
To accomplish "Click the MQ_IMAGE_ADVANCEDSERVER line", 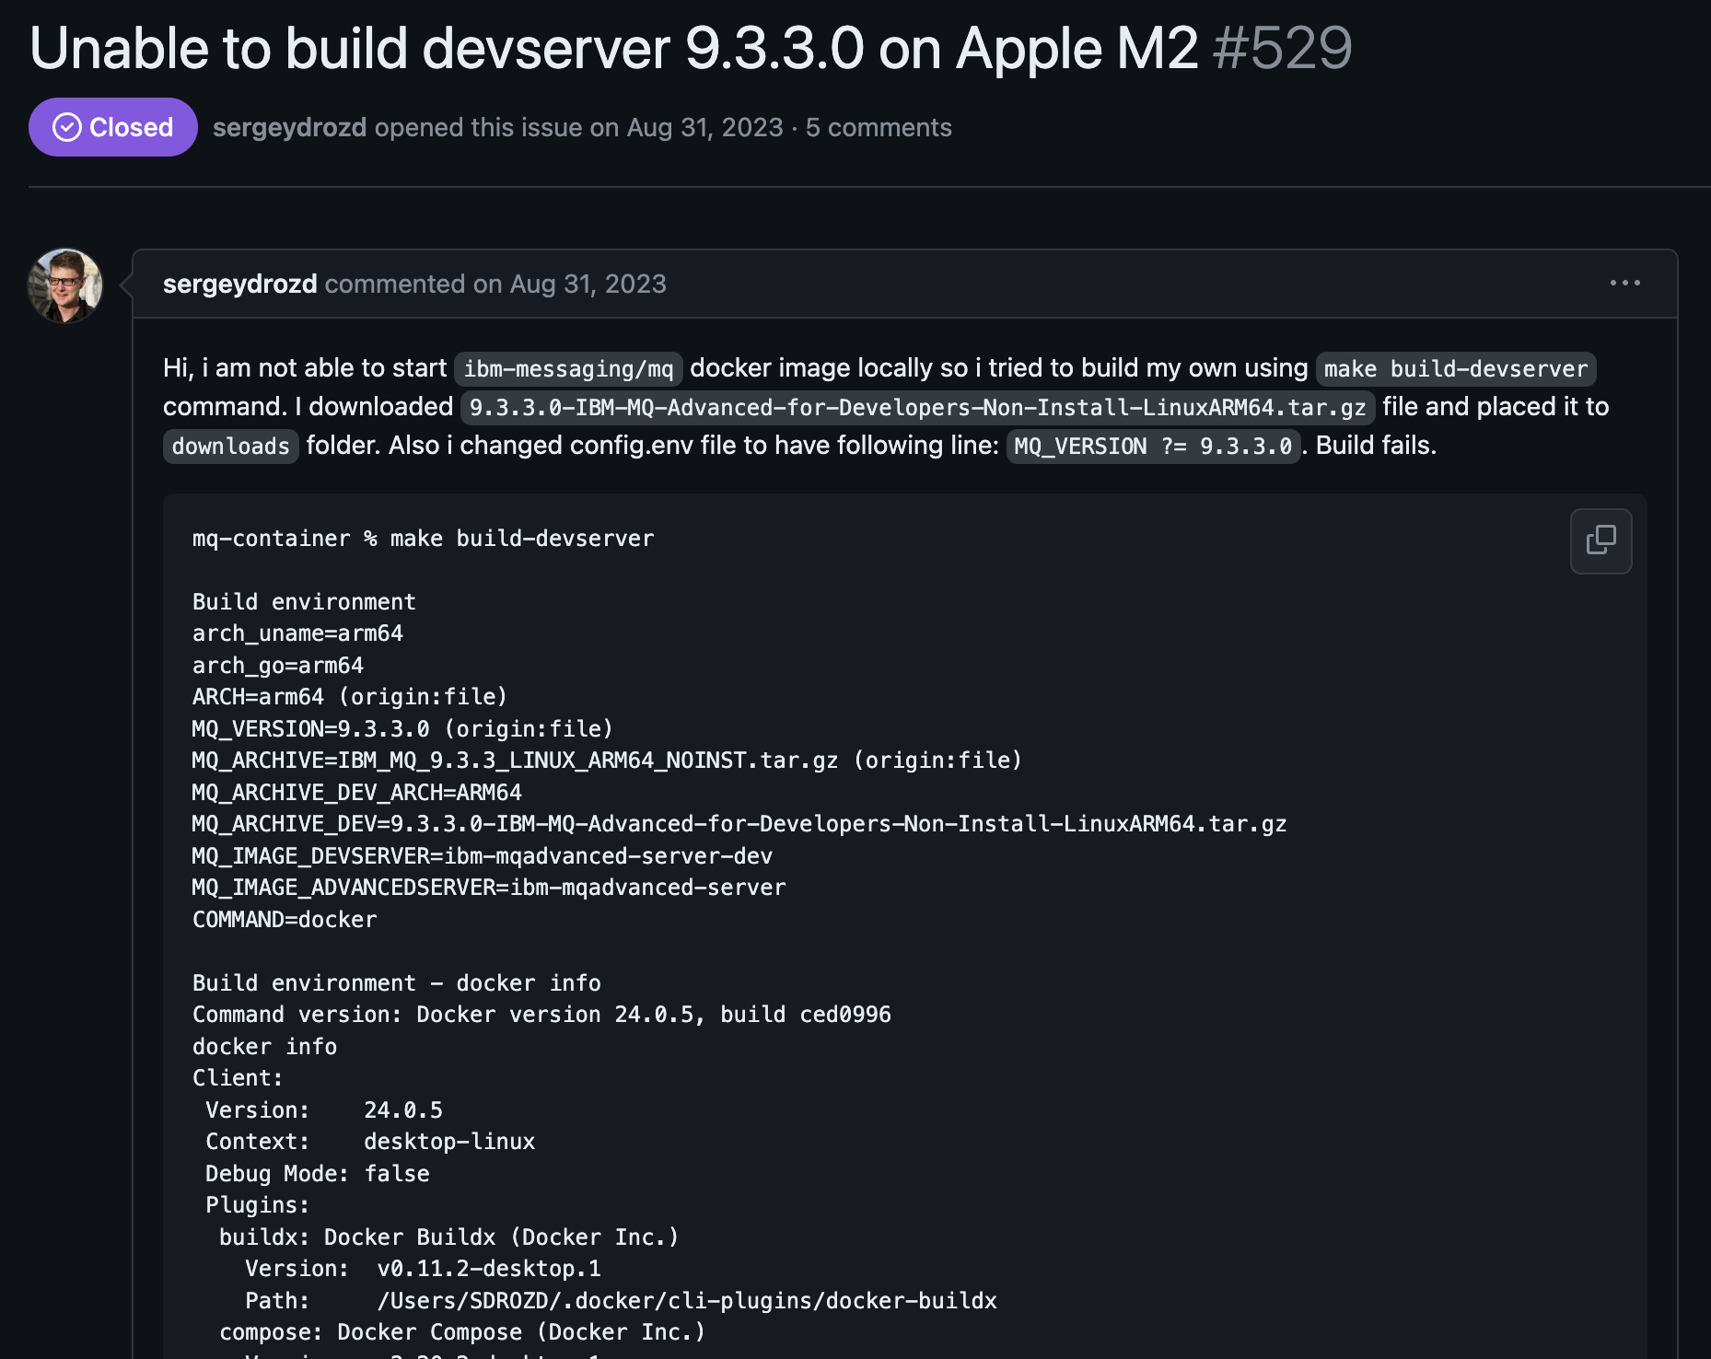I will click(x=488, y=888).
